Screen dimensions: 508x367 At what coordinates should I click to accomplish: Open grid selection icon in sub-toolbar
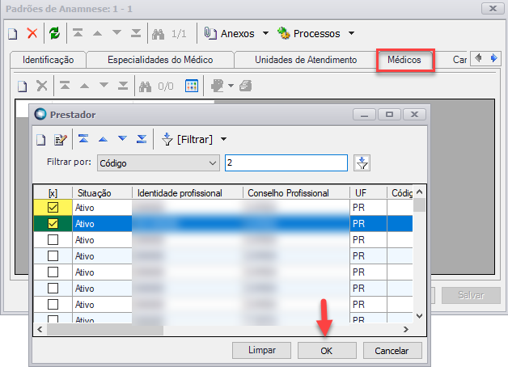point(192,86)
